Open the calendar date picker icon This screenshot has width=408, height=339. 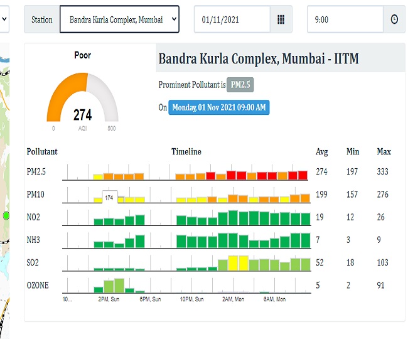tap(281, 19)
